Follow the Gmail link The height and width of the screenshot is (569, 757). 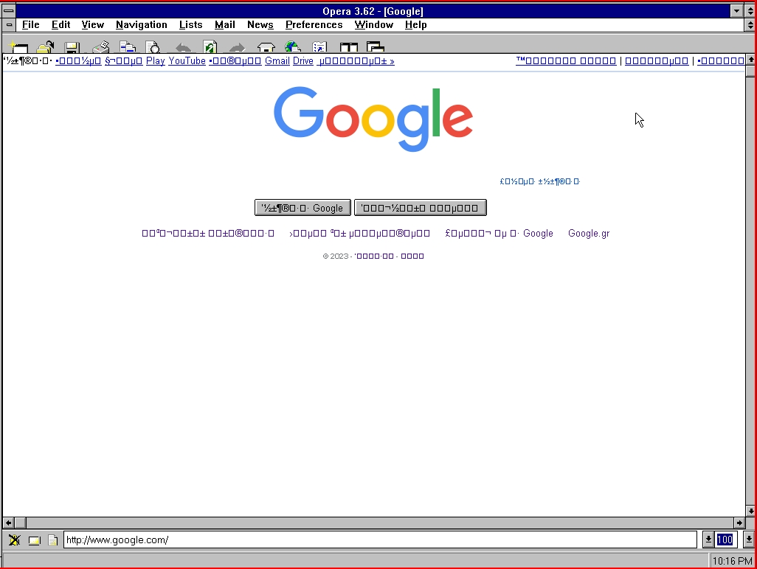click(277, 60)
